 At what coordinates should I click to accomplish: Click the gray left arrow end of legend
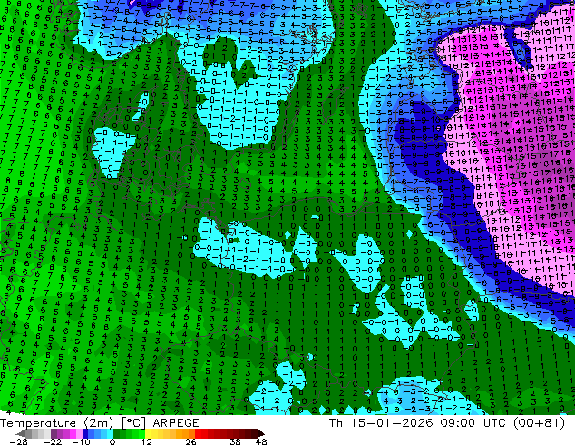click(x=21, y=433)
